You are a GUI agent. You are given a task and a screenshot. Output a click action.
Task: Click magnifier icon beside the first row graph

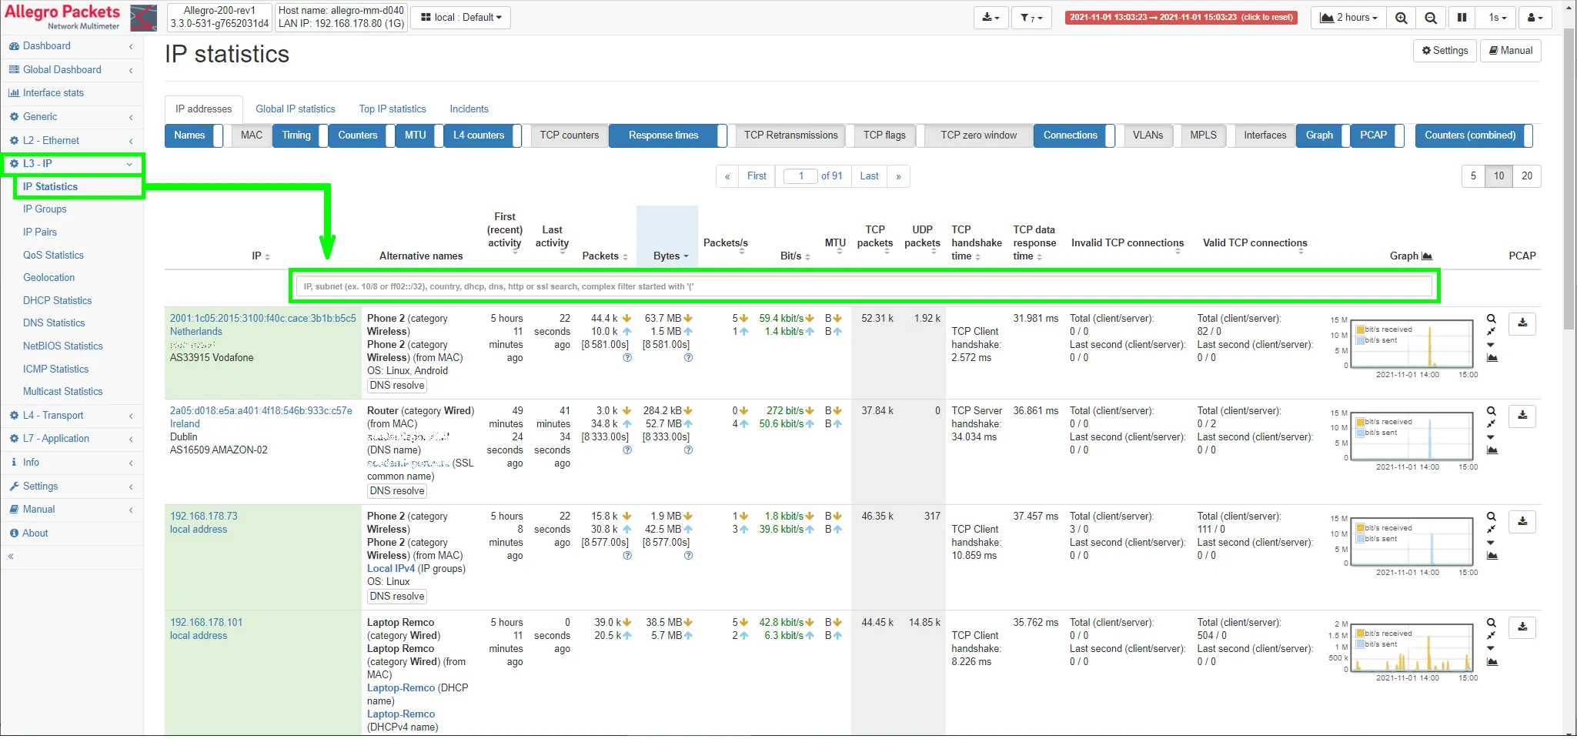1491,319
